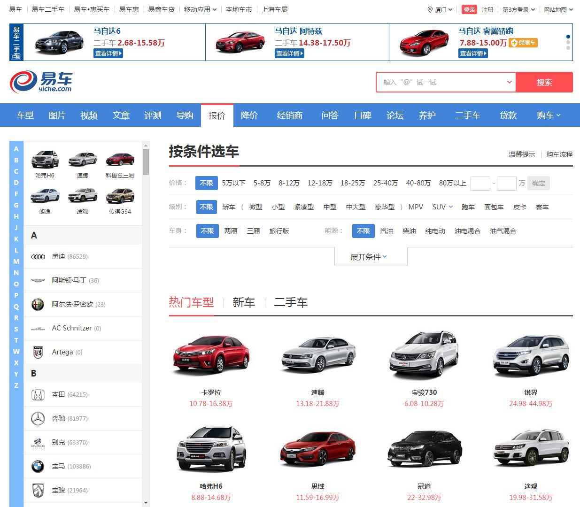The width and height of the screenshot is (580, 507).
Task: Click the AC Schnitzer brand logo
Action: 38,329
